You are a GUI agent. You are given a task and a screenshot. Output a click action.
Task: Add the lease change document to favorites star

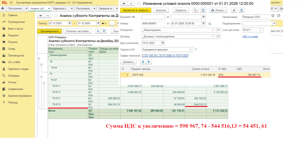pos(139,4)
